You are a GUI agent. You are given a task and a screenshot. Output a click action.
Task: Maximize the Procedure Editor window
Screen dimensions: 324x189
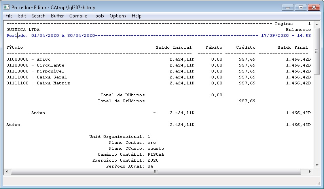pyautogui.click(x=301, y=8)
